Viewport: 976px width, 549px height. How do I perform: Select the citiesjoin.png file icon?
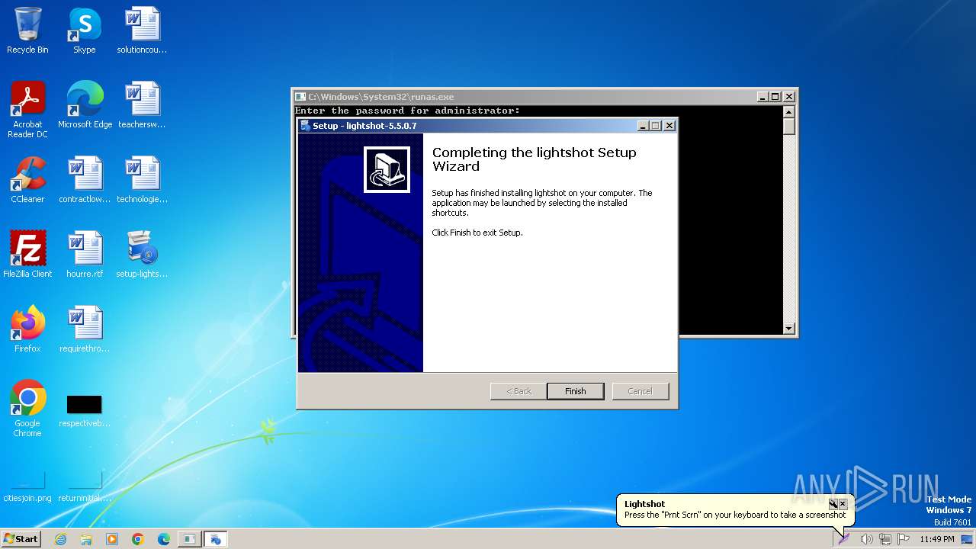coord(27,487)
